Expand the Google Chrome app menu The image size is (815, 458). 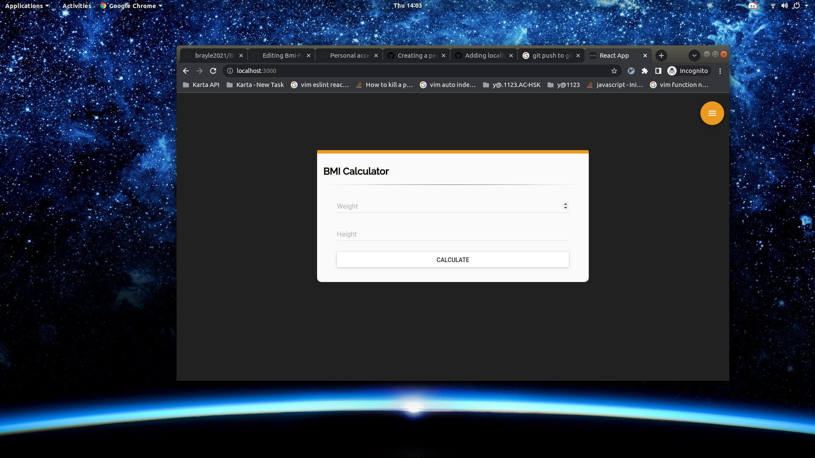[x=132, y=6]
